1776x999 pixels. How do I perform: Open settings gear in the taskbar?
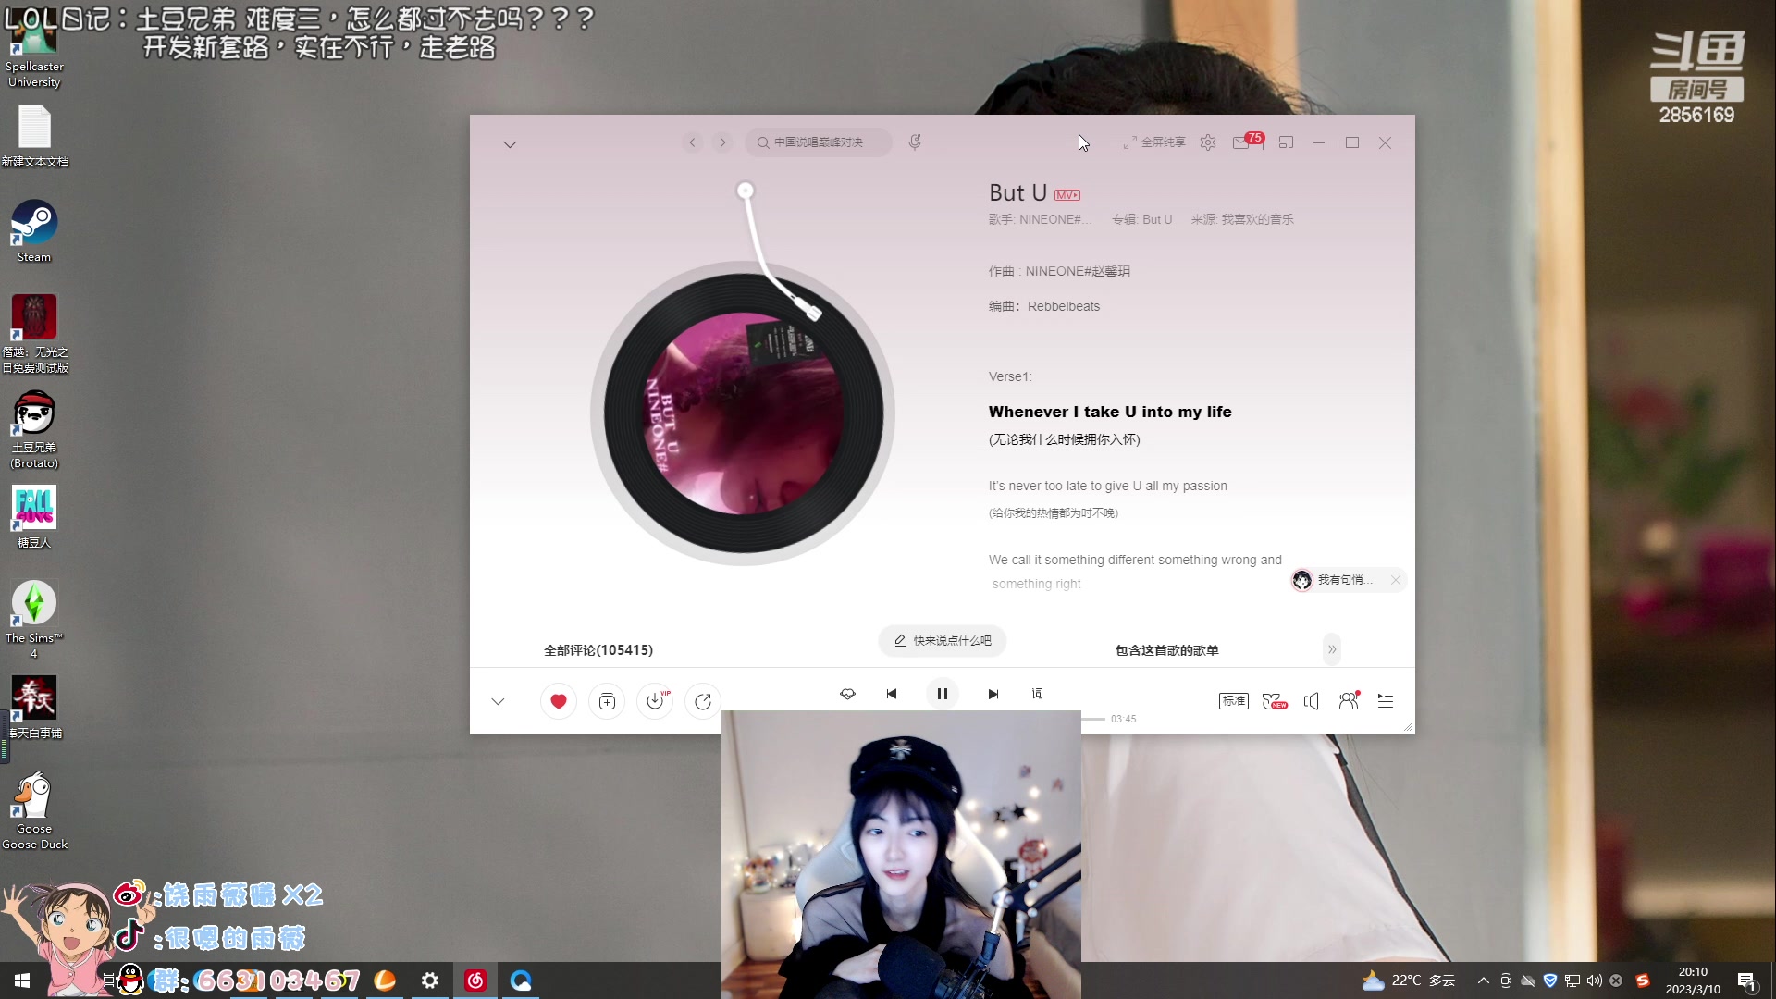(429, 980)
